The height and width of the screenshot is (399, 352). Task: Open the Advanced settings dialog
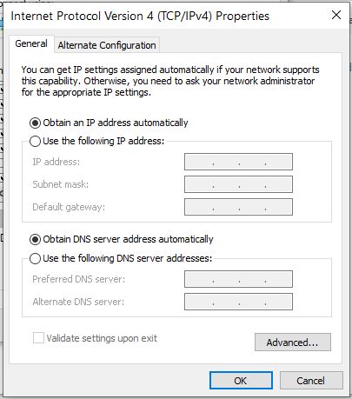pyautogui.click(x=293, y=342)
